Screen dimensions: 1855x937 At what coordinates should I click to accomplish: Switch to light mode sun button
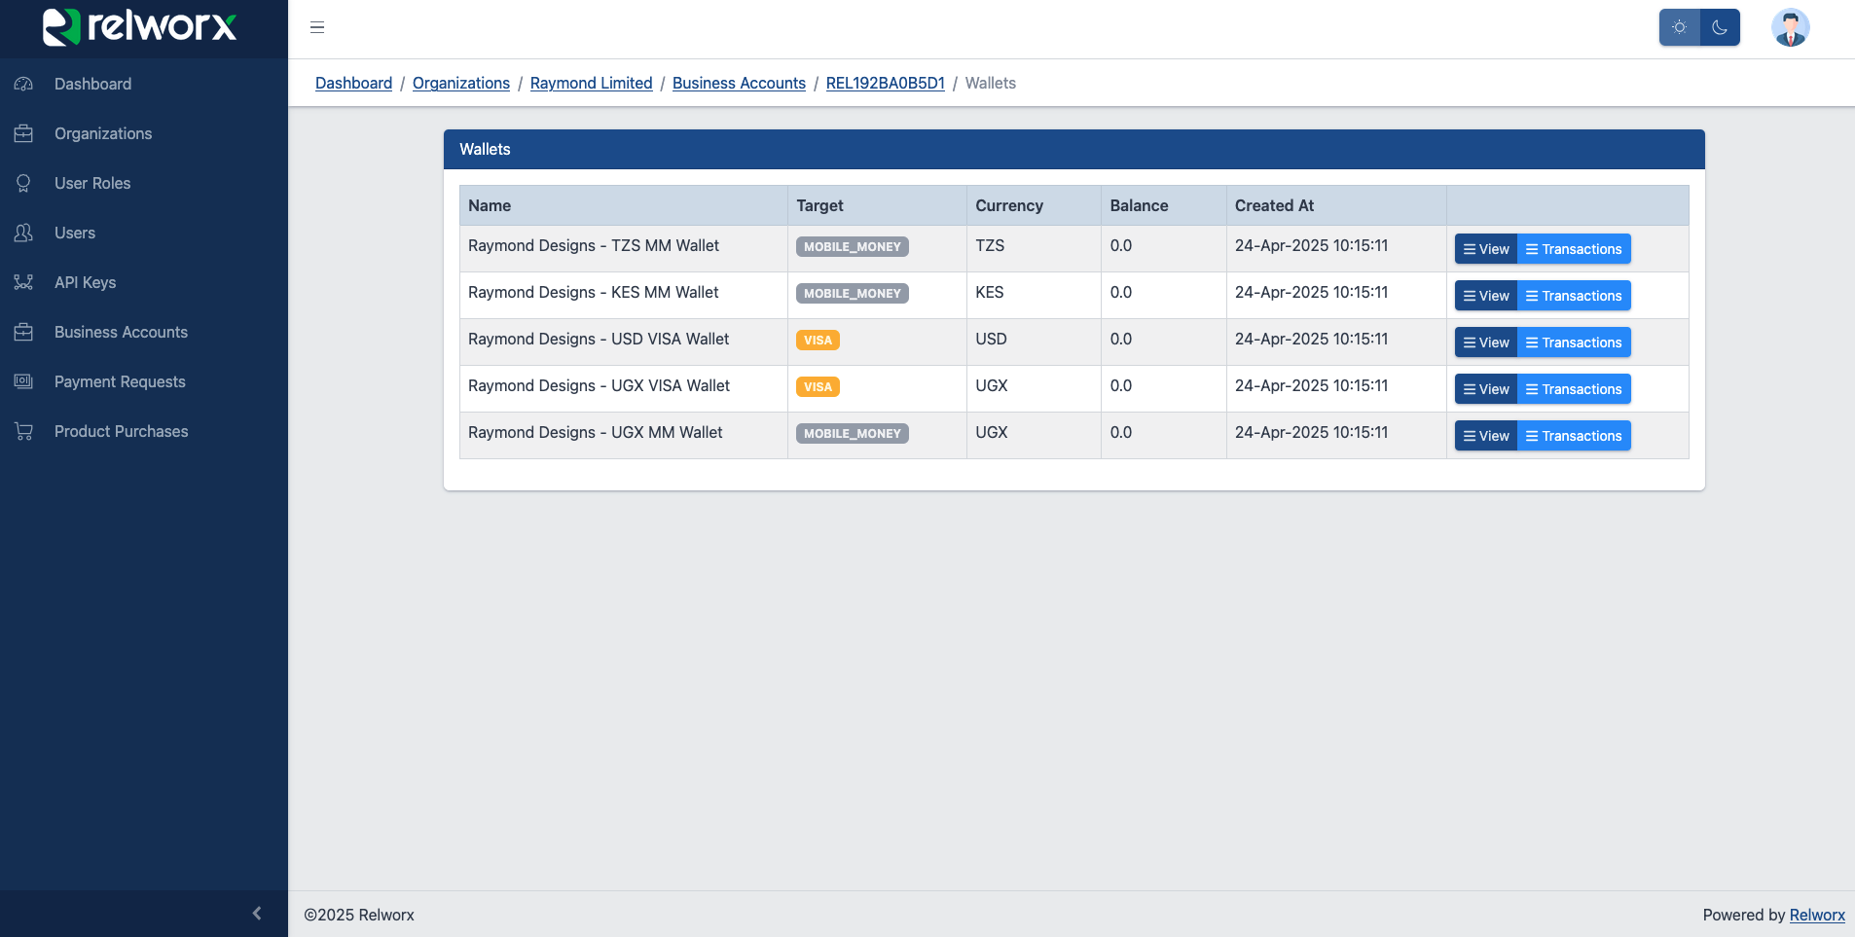[x=1680, y=27]
